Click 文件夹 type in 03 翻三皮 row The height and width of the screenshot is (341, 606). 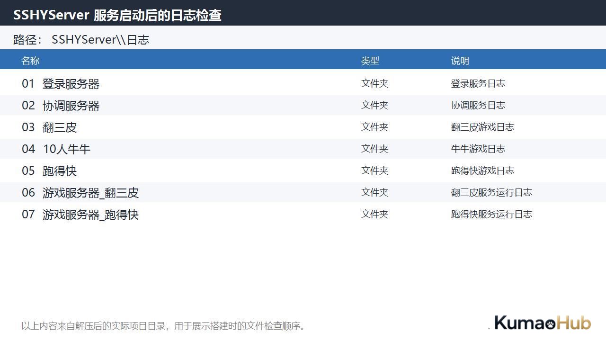coord(374,127)
